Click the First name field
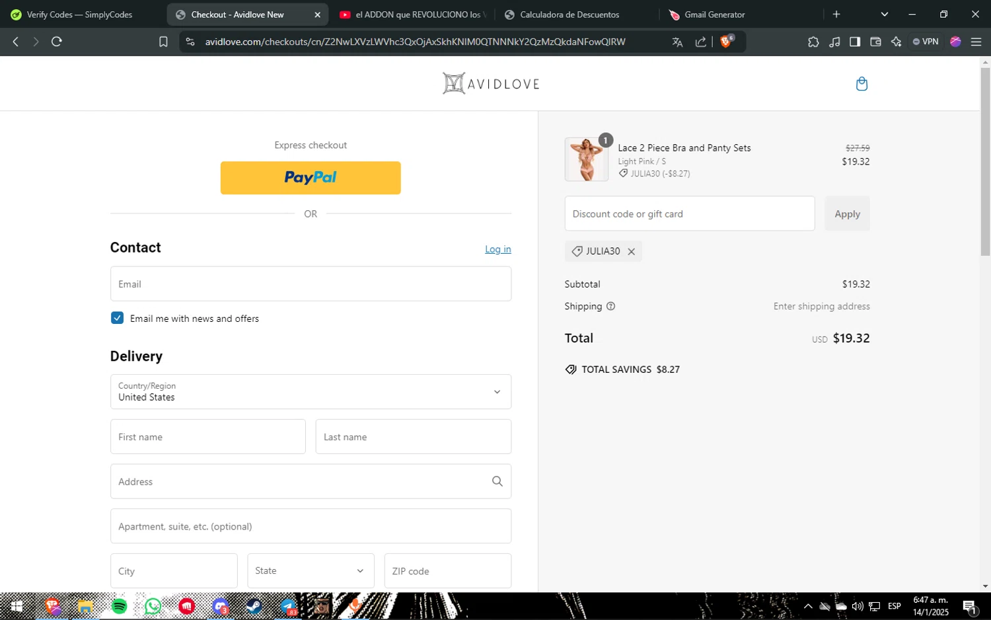Viewport: 991px width, 620px height. coord(208,436)
